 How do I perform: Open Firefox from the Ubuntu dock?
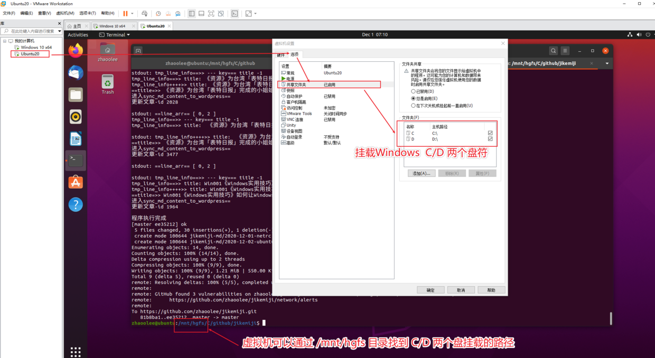[x=76, y=50]
